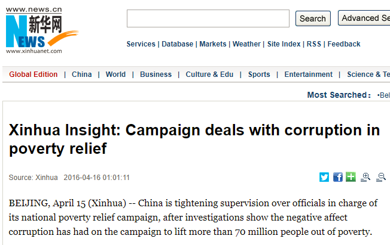Go to the Database link
The image size is (390, 245).
tap(177, 44)
